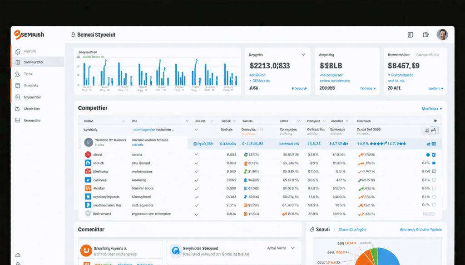Toggle the checkmark in Oath vergeot row
Image resolution: width=465 pixels, height=265 pixels.
click(x=196, y=214)
